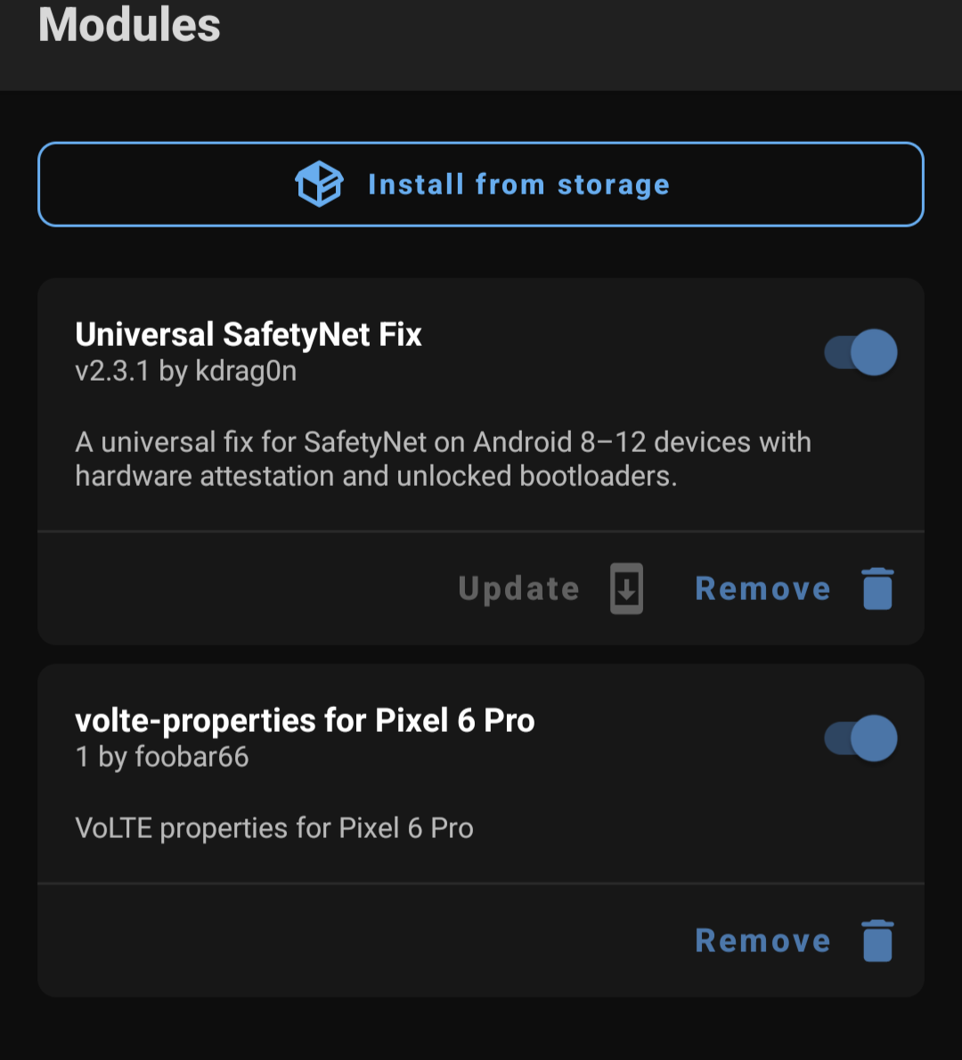Click the Modules page heading
This screenshot has height=1060, width=962.
pyautogui.click(x=129, y=25)
